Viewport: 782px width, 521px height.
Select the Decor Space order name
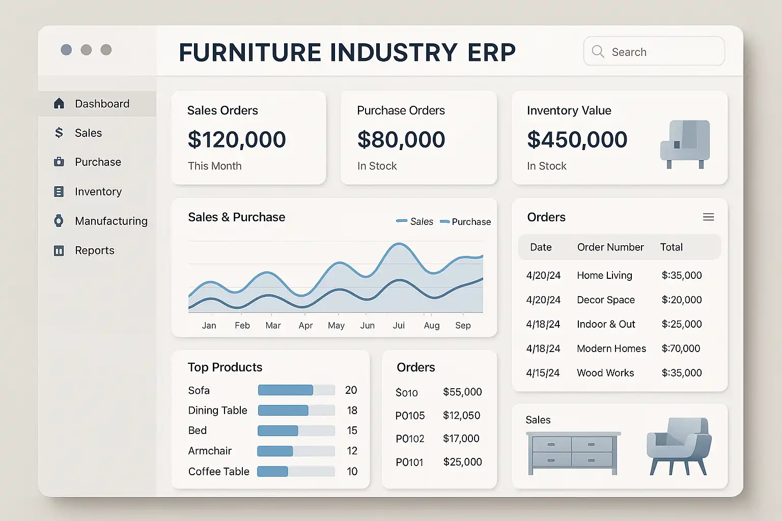pyautogui.click(x=606, y=300)
